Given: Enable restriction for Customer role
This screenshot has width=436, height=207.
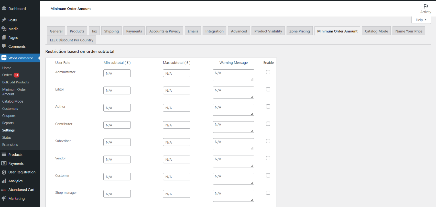Looking at the screenshot, I should tap(268, 176).
